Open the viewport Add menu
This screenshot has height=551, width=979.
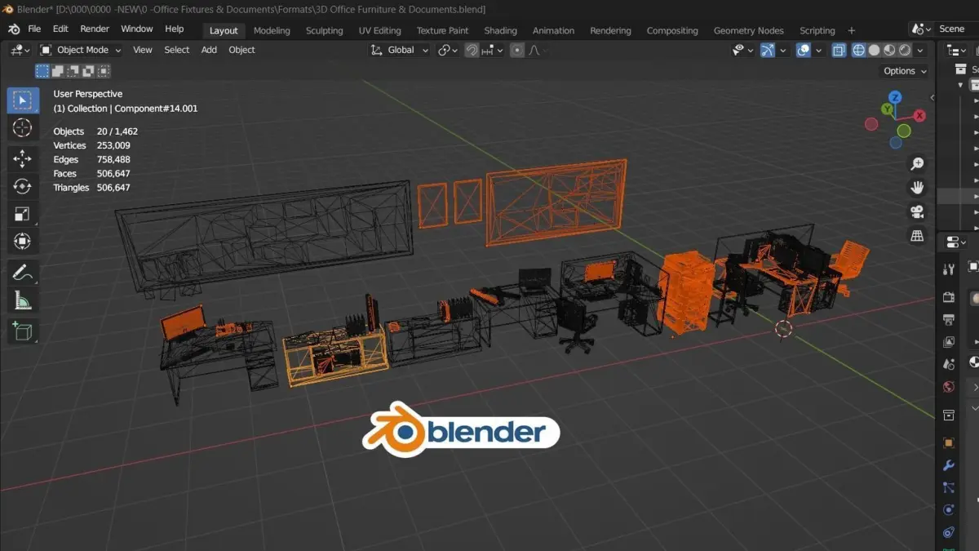tap(209, 50)
